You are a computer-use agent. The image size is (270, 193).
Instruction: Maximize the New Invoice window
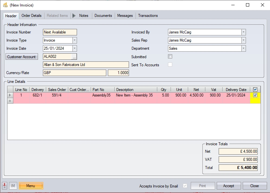(248, 5)
